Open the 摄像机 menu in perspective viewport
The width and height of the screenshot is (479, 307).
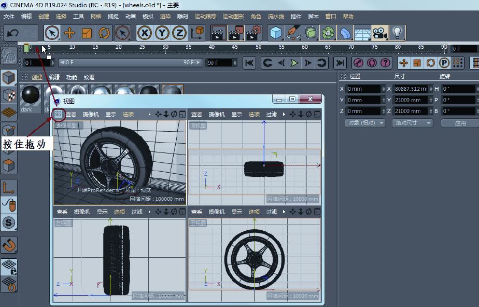pyautogui.click(x=90, y=114)
